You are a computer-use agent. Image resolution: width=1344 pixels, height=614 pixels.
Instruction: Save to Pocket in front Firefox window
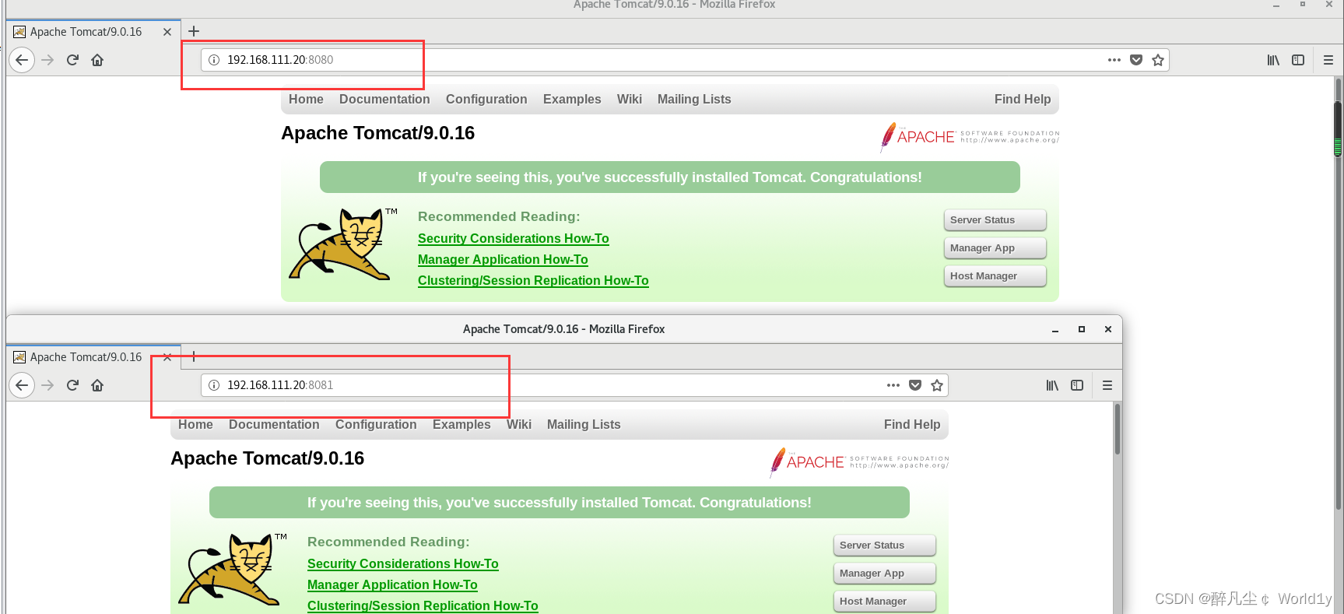pyautogui.click(x=915, y=385)
